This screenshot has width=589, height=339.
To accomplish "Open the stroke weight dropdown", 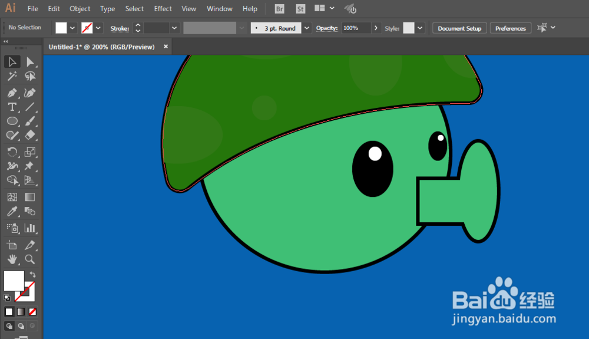I will (x=174, y=28).
